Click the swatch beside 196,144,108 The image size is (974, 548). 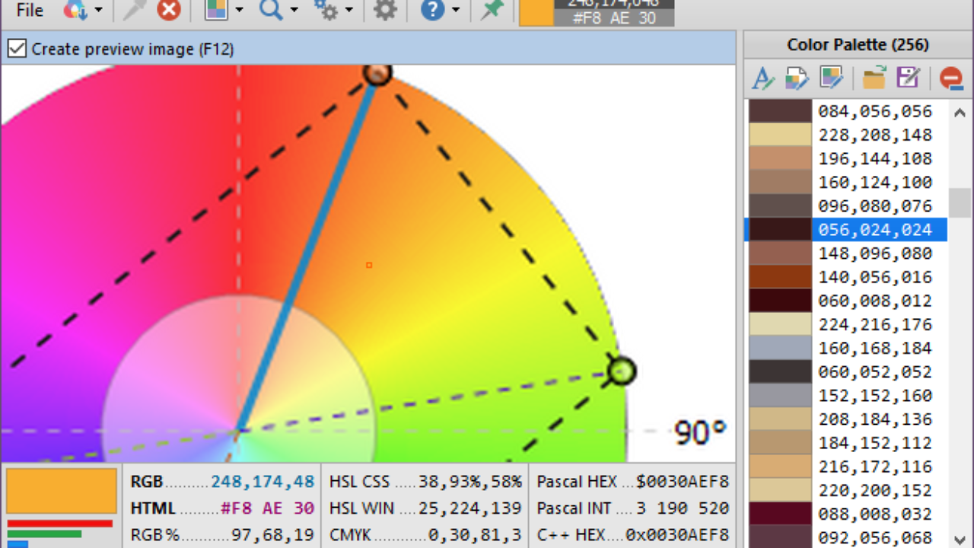780,158
